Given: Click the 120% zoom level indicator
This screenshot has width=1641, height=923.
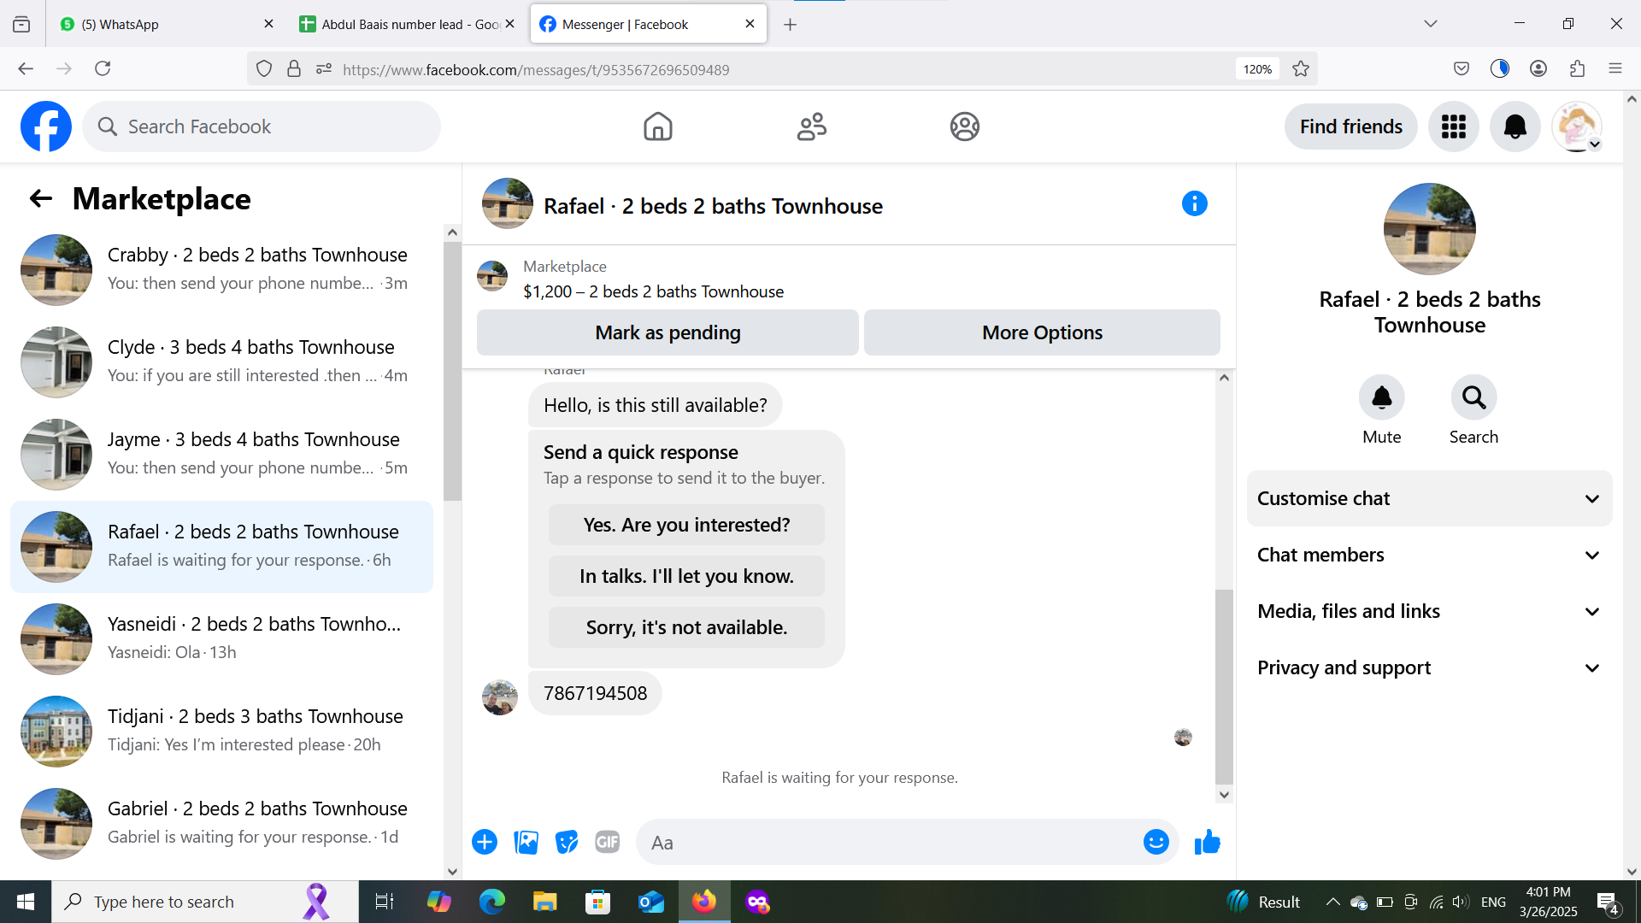Looking at the screenshot, I should point(1257,69).
